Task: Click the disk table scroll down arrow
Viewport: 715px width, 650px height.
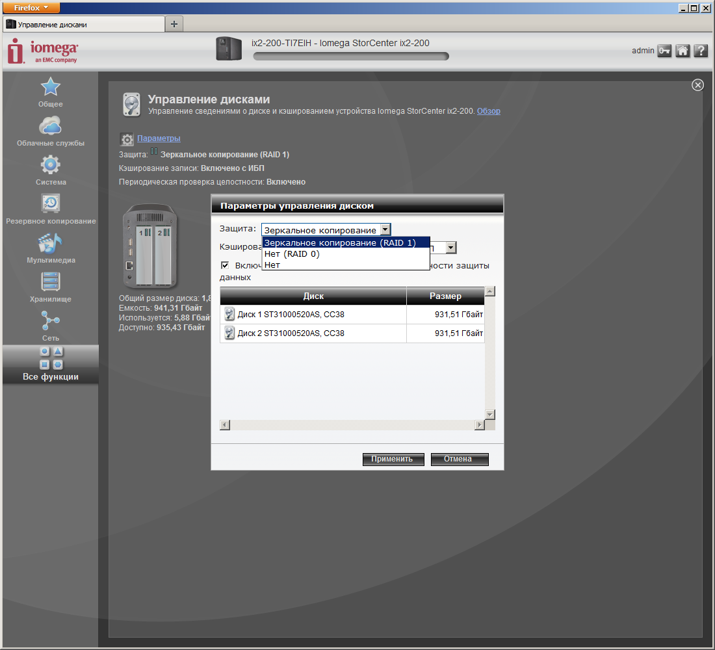Action: pos(489,415)
